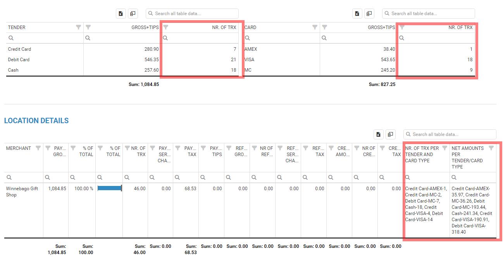The width and height of the screenshot is (503, 263).
Task: Select the MC card row
Action: [359, 70]
